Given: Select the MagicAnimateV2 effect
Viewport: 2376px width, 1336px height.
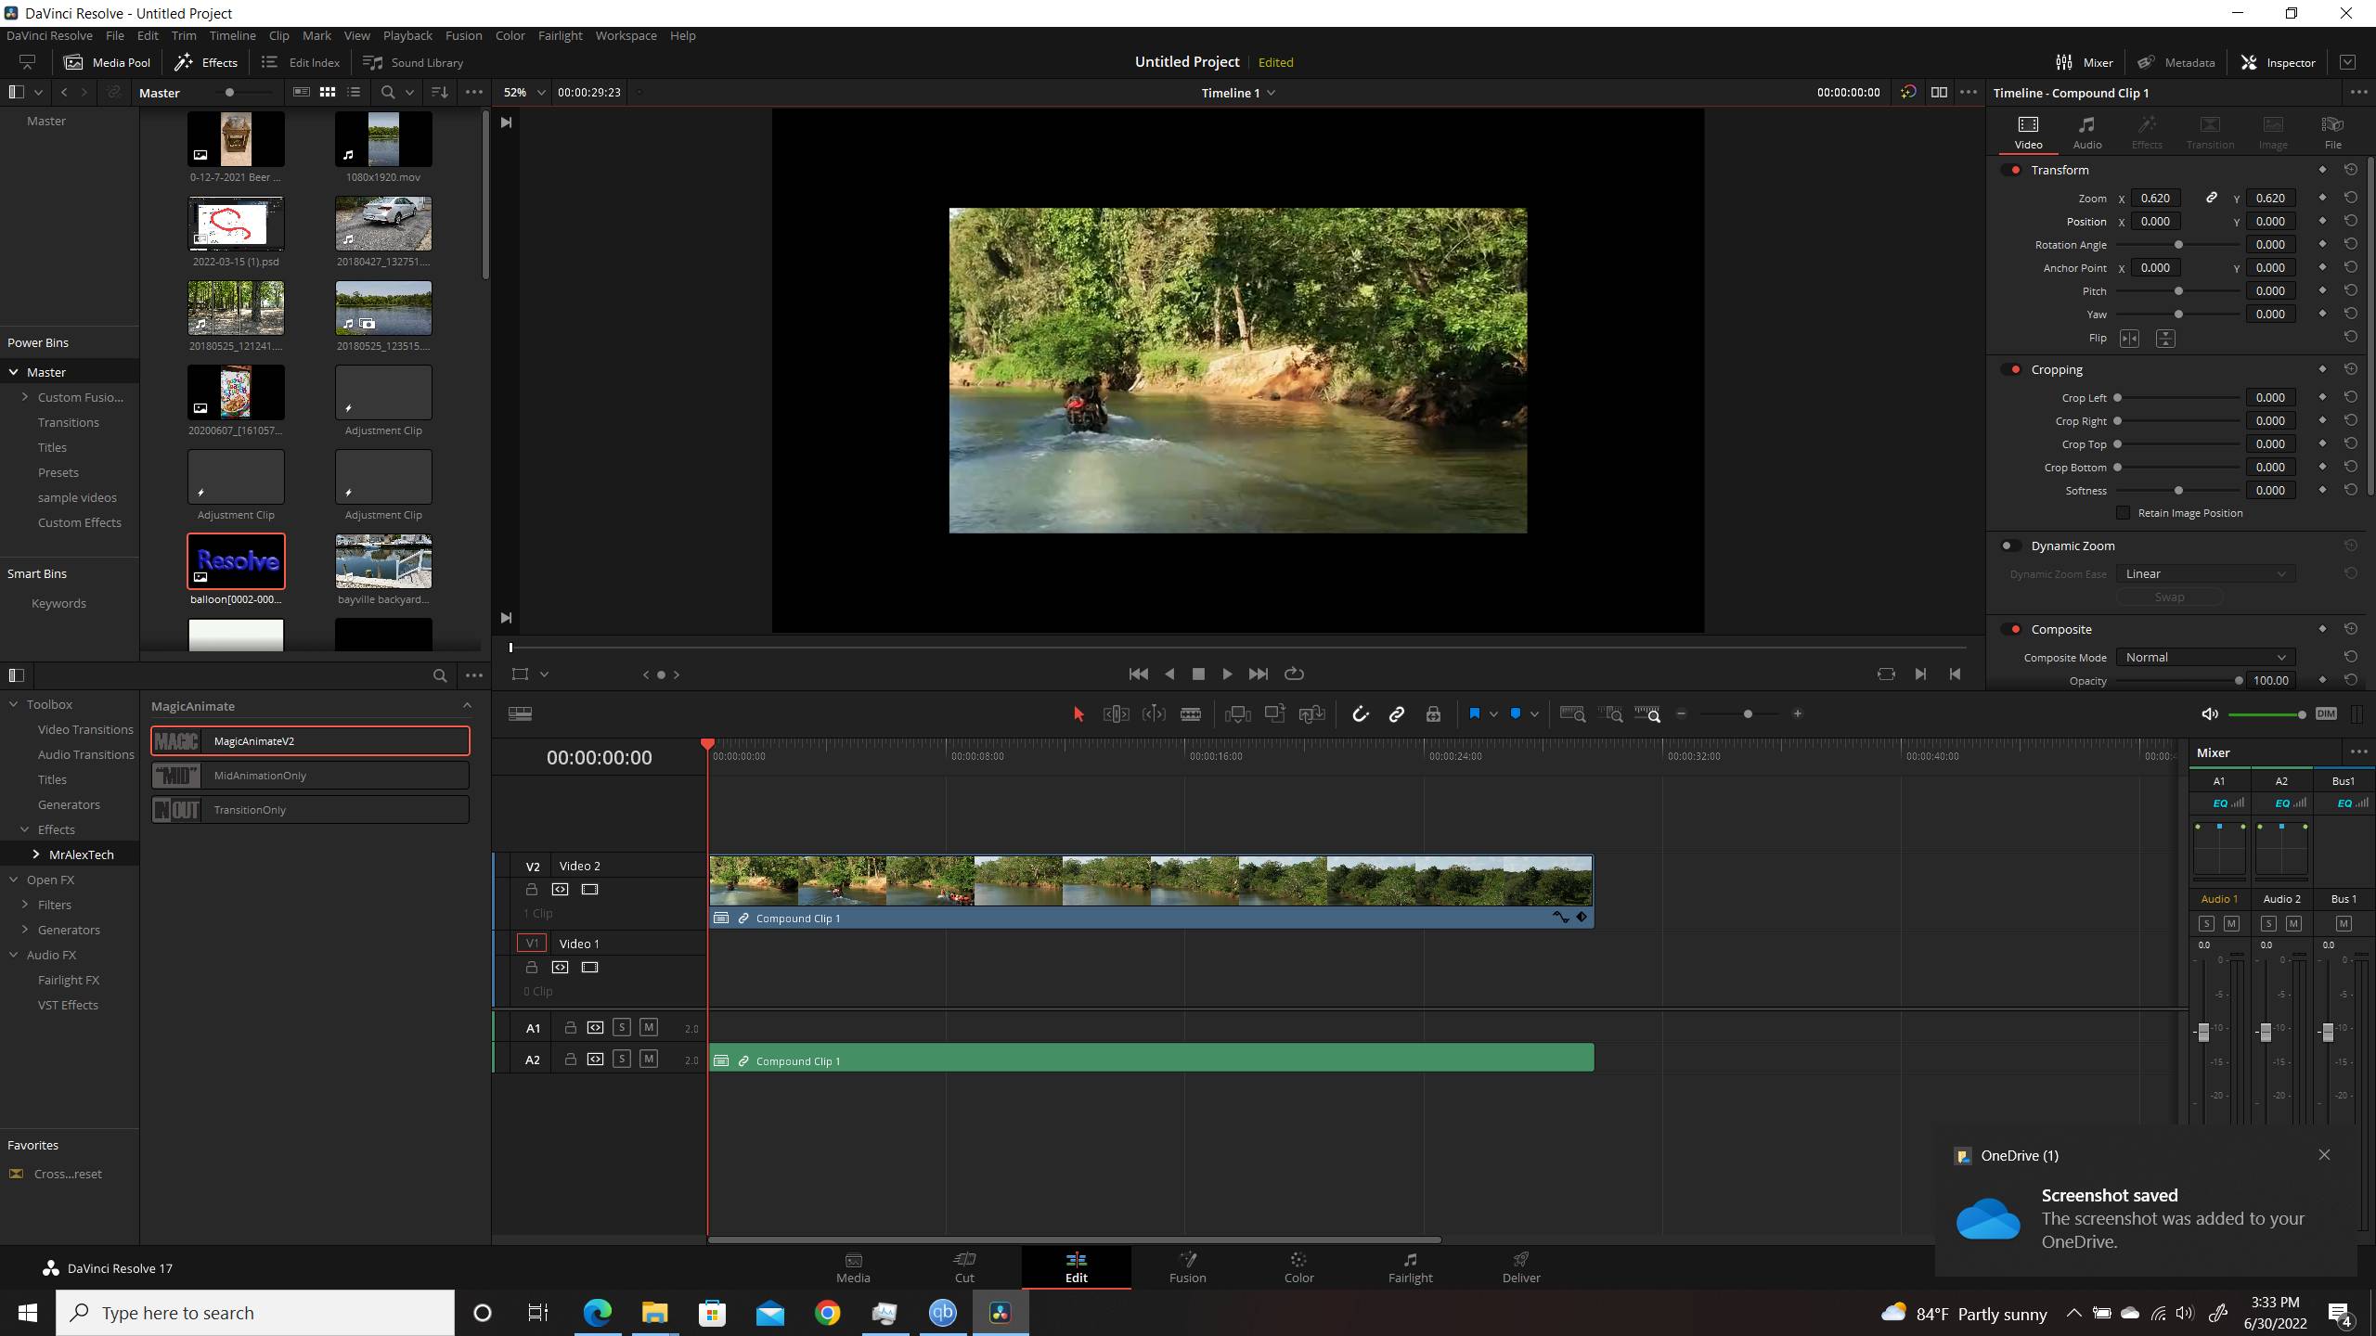Looking at the screenshot, I should click(x=310, y=740).
